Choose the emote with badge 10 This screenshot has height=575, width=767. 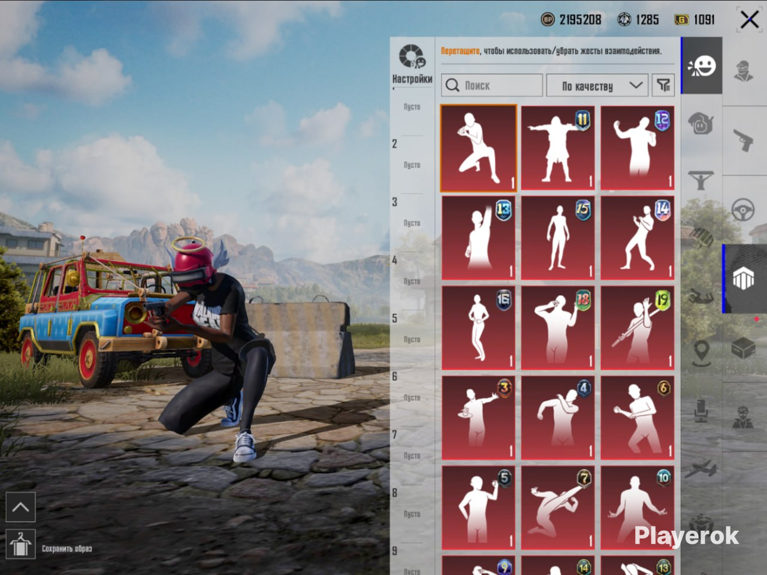pos(638,508)
